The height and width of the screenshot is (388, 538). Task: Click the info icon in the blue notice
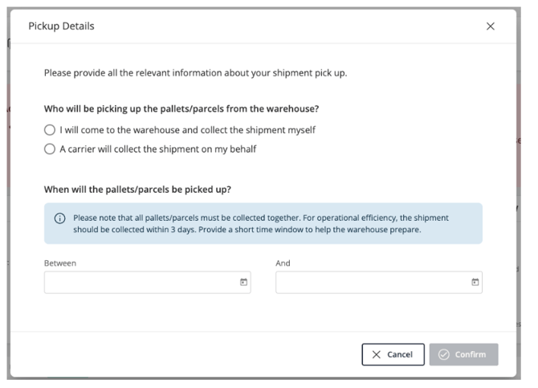pyautogui.click(x=59, y=219)
